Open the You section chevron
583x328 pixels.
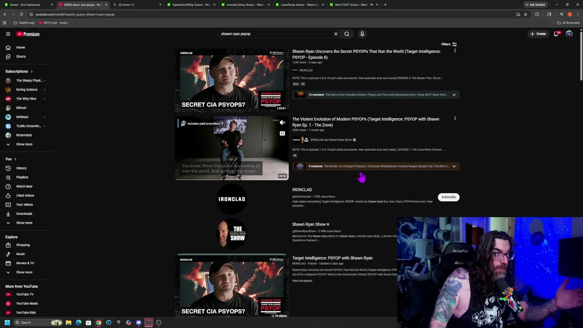pyautogui.click(x=15, y=159)
